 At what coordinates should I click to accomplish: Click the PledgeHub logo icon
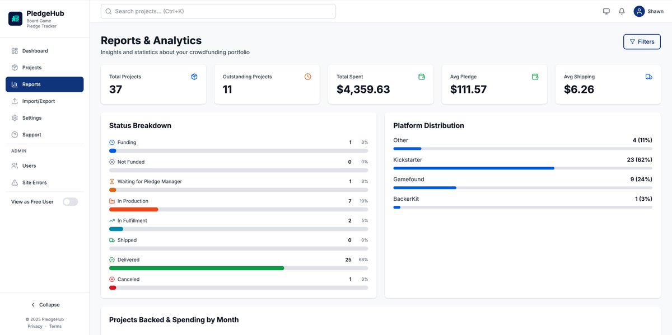pyautogui.click(x=15, y=18)
